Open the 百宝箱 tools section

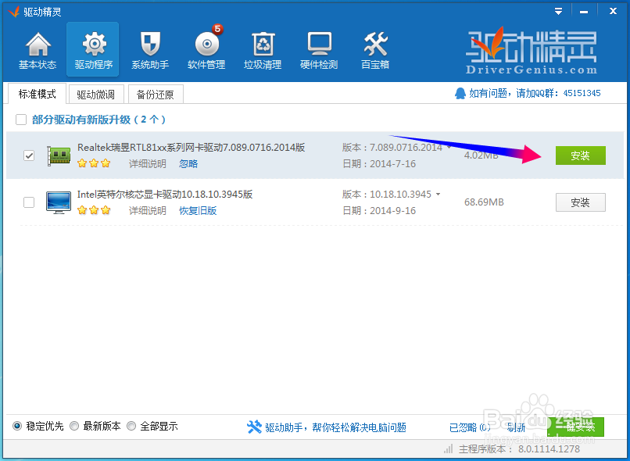pyautogui.click(x=375, y=50)
